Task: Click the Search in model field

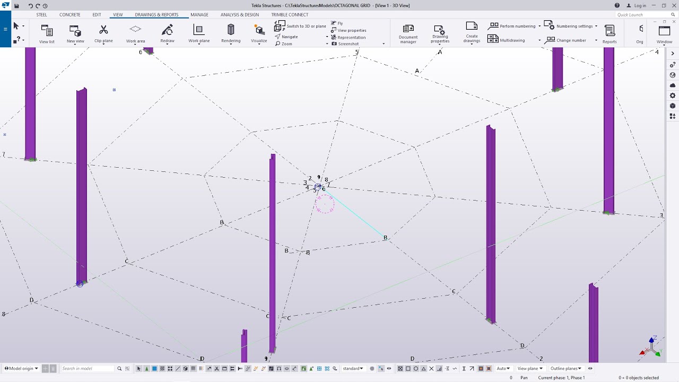Action: 88,369
